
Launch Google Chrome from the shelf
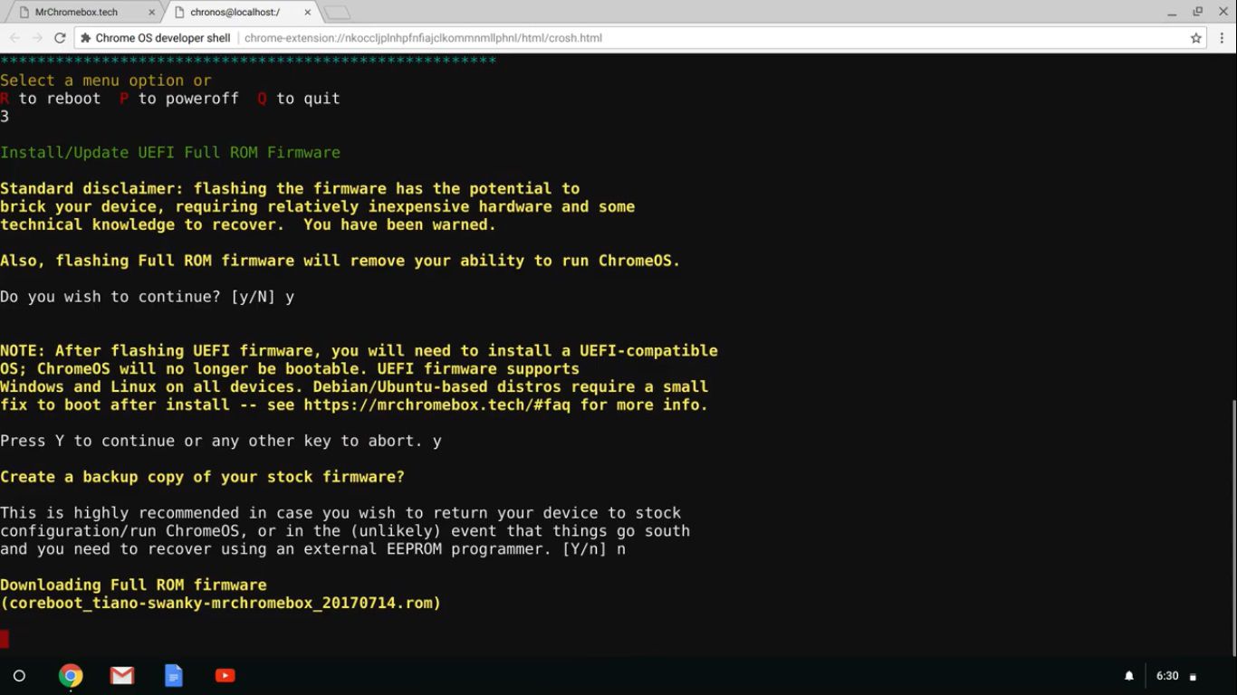[x=71, y=676]
